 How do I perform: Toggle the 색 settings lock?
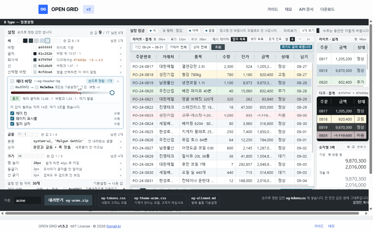click(x=152, y=30)
